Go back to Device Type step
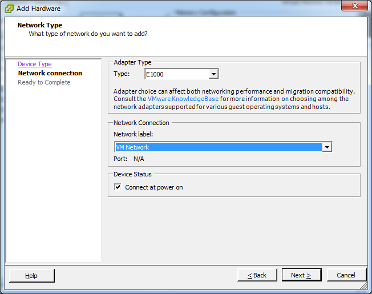Screen dimensions: 372x294 [35, 64]
